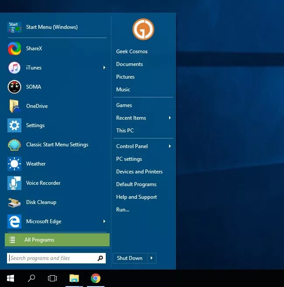The width and height of the screenshot is (284, 287).
Task: Click the 'Classic Start Menu Settings' text label
Action: (57, 145)
